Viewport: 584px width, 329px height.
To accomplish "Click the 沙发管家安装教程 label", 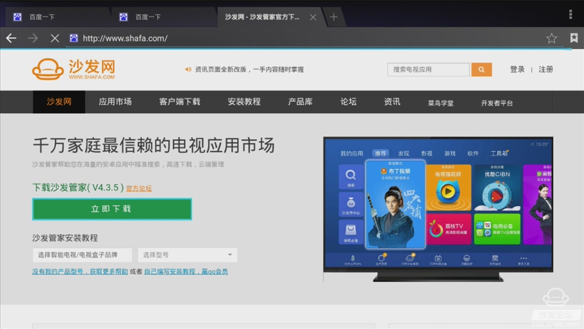I will pyautogui.click(x=65, y=238).
